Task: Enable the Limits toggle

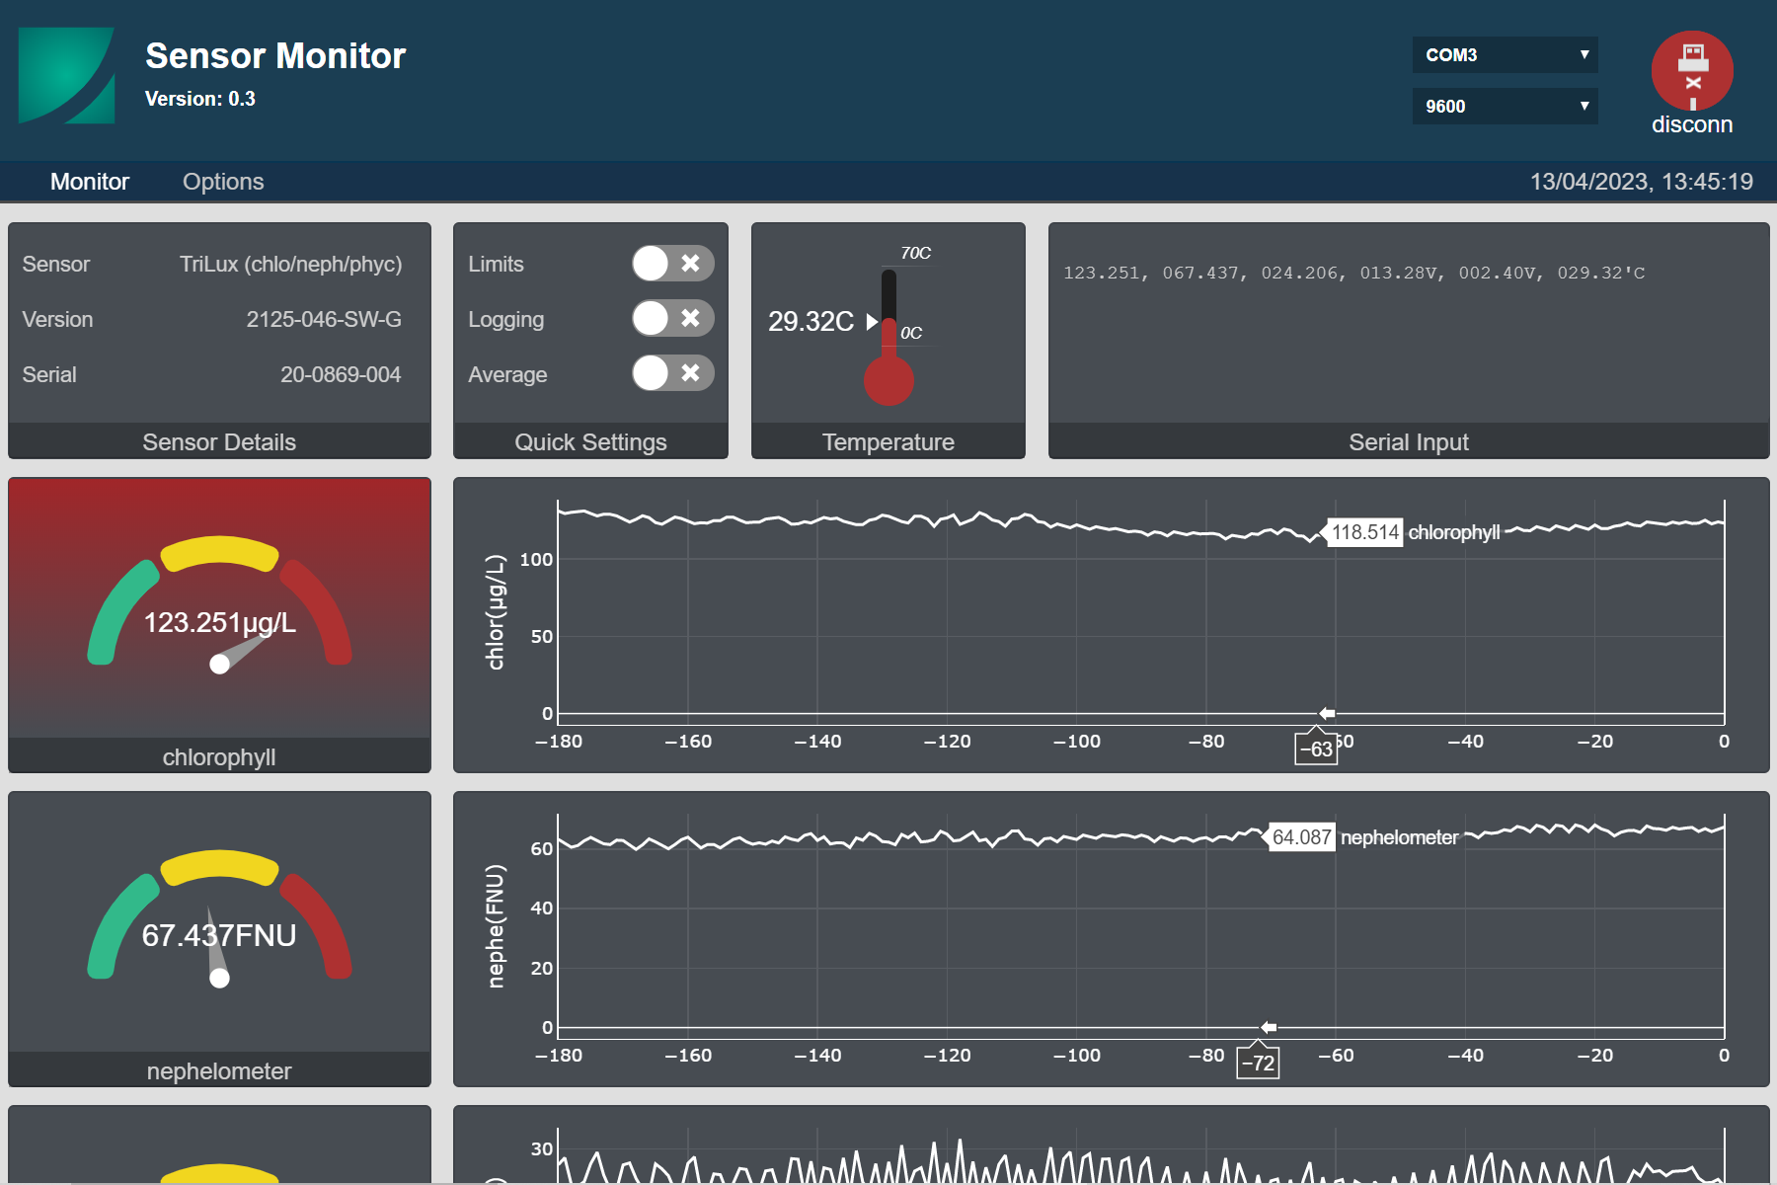Action: [x=672, y=264]
